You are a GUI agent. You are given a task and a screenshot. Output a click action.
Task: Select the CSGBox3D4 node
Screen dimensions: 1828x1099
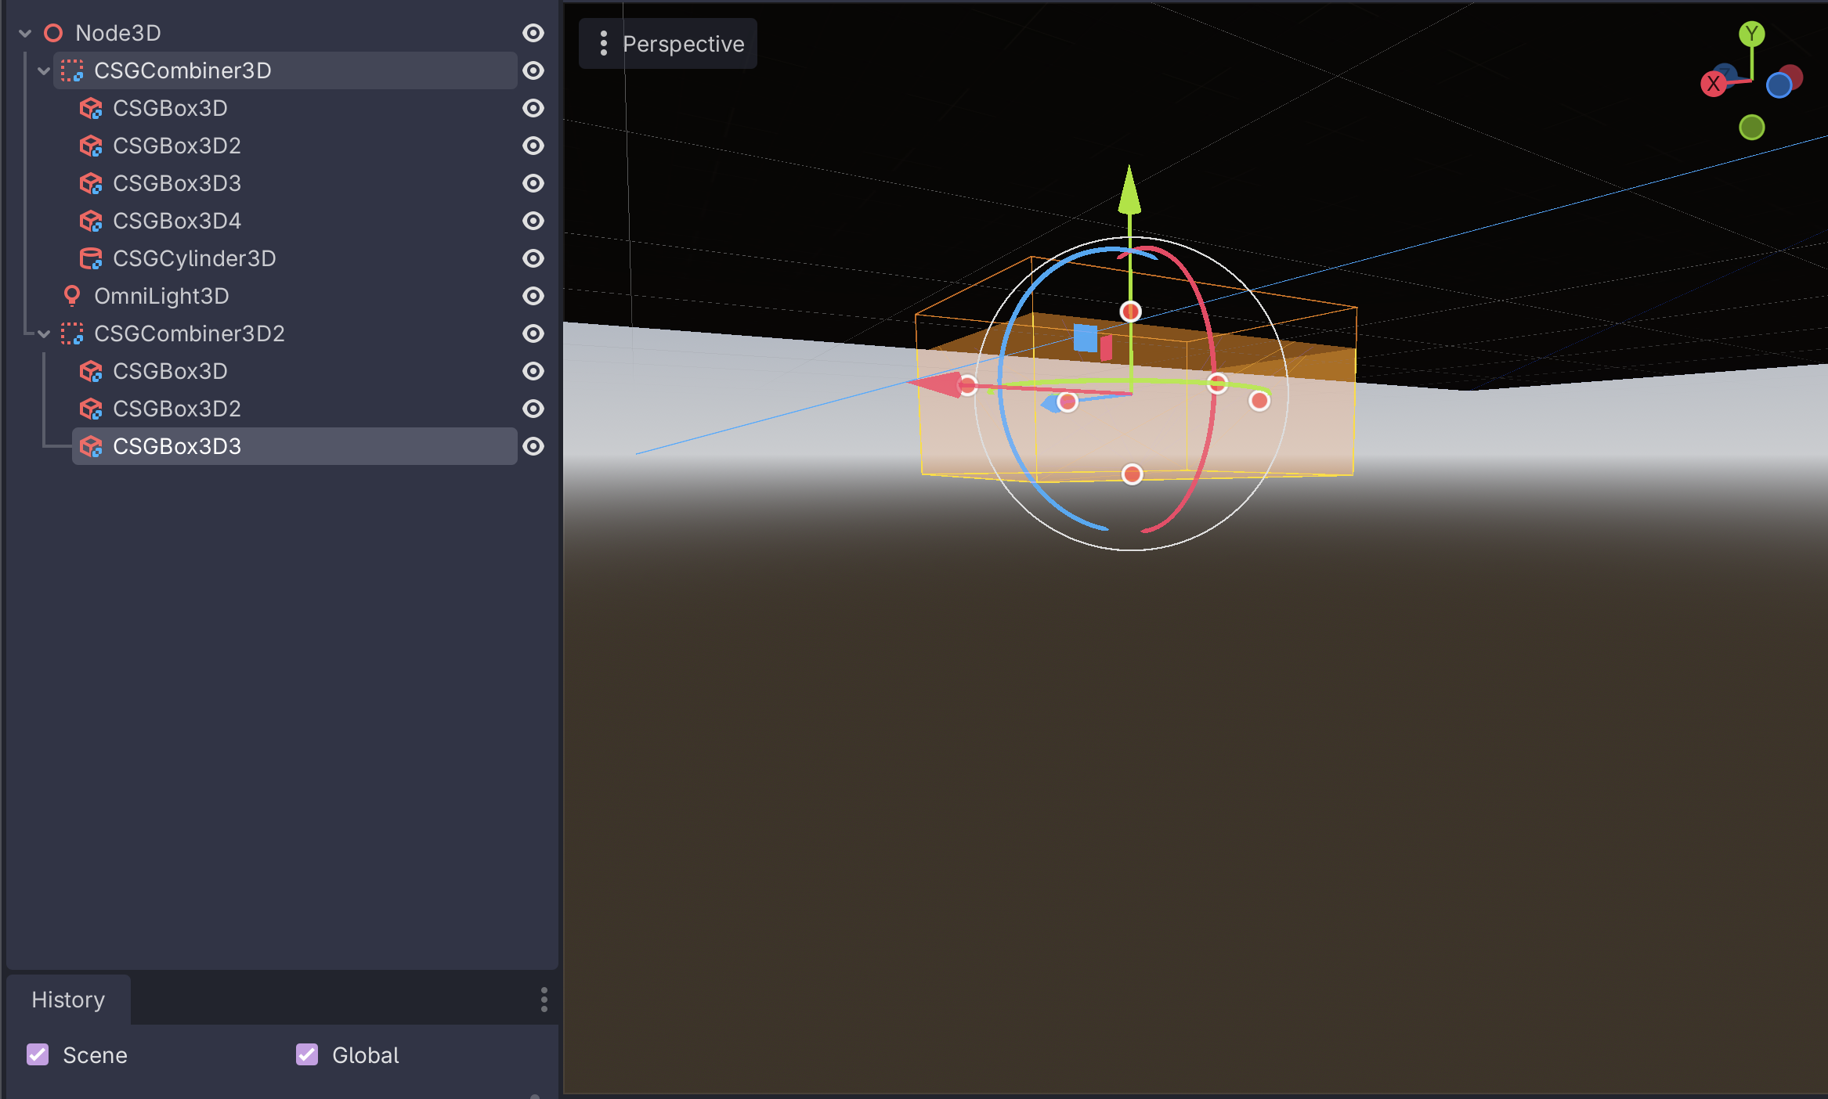coord(177,221)
